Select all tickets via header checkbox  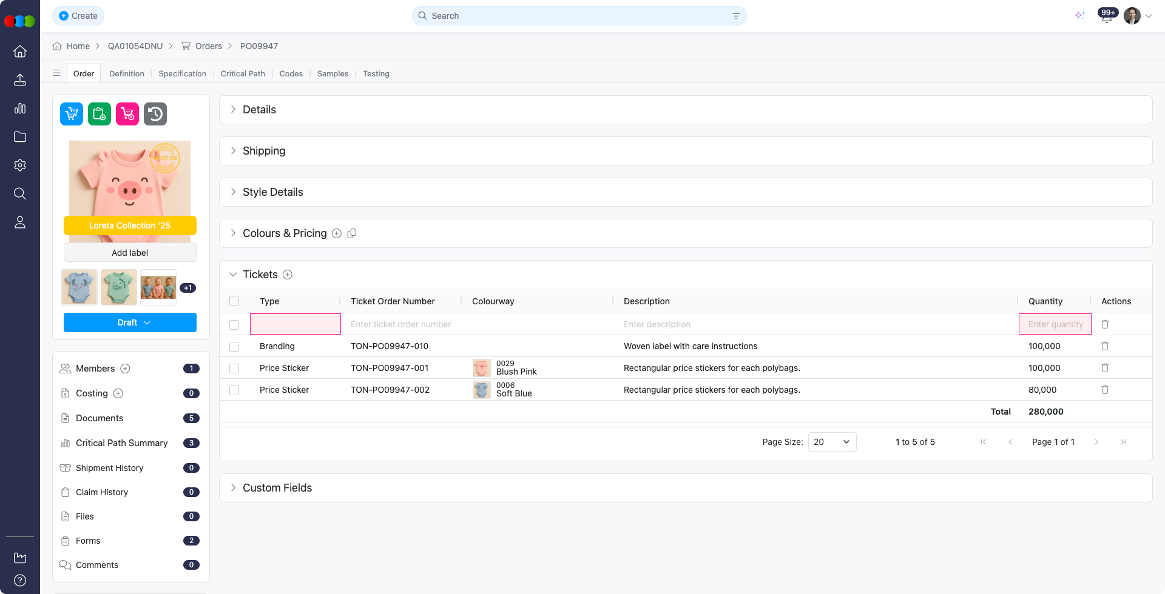[234, 301]
